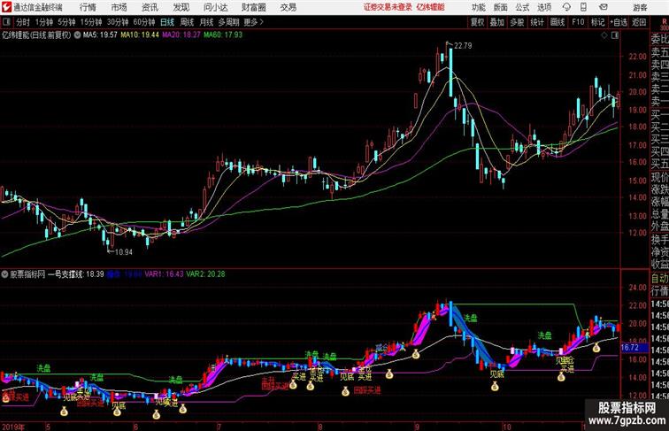Click the 通达信 app logo icon
The image size is (669, 431).
coord(6,7)
